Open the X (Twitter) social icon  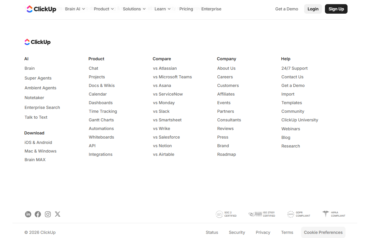58,214
